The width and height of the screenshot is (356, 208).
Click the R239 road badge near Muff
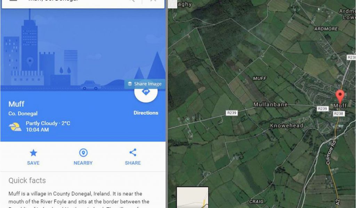pos(322,109)
